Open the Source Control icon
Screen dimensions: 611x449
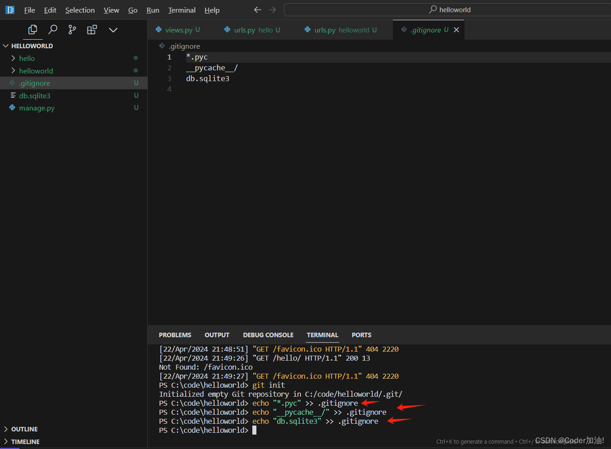pos(72,30)
